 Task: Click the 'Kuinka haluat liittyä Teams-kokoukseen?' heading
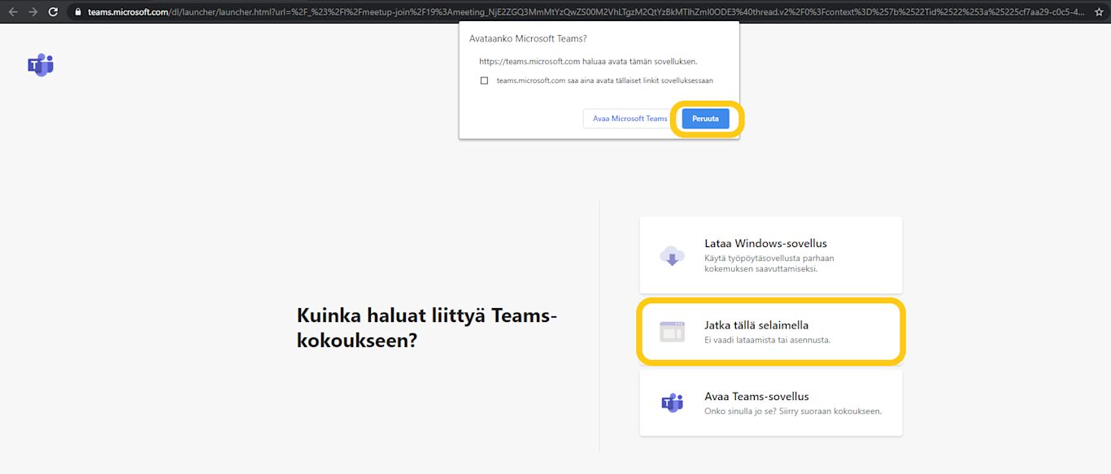coord(427,328)
